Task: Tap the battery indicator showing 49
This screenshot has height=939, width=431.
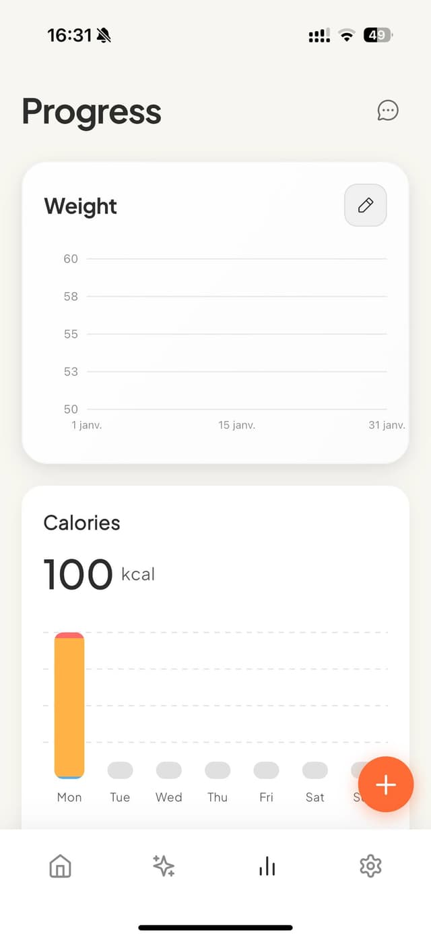Action: (x=377, y=34)
